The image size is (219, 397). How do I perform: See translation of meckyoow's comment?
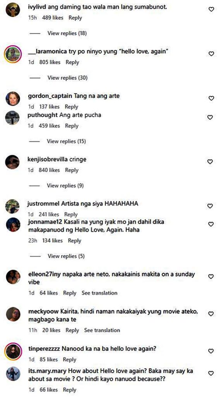[x=102, y=330]
